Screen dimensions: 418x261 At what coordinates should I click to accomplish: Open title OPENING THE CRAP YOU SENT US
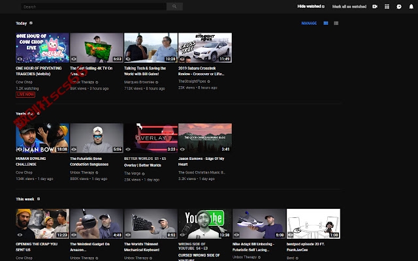[37, 247]
